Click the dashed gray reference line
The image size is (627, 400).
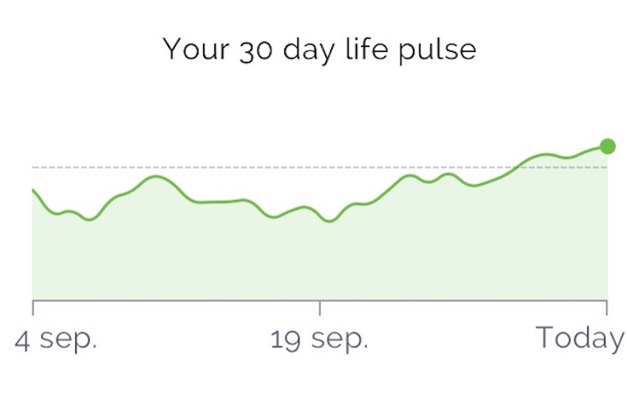pos(251,167)
